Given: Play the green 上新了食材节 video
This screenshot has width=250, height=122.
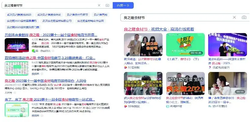Looking at the screenshot, I should [185, 45].
